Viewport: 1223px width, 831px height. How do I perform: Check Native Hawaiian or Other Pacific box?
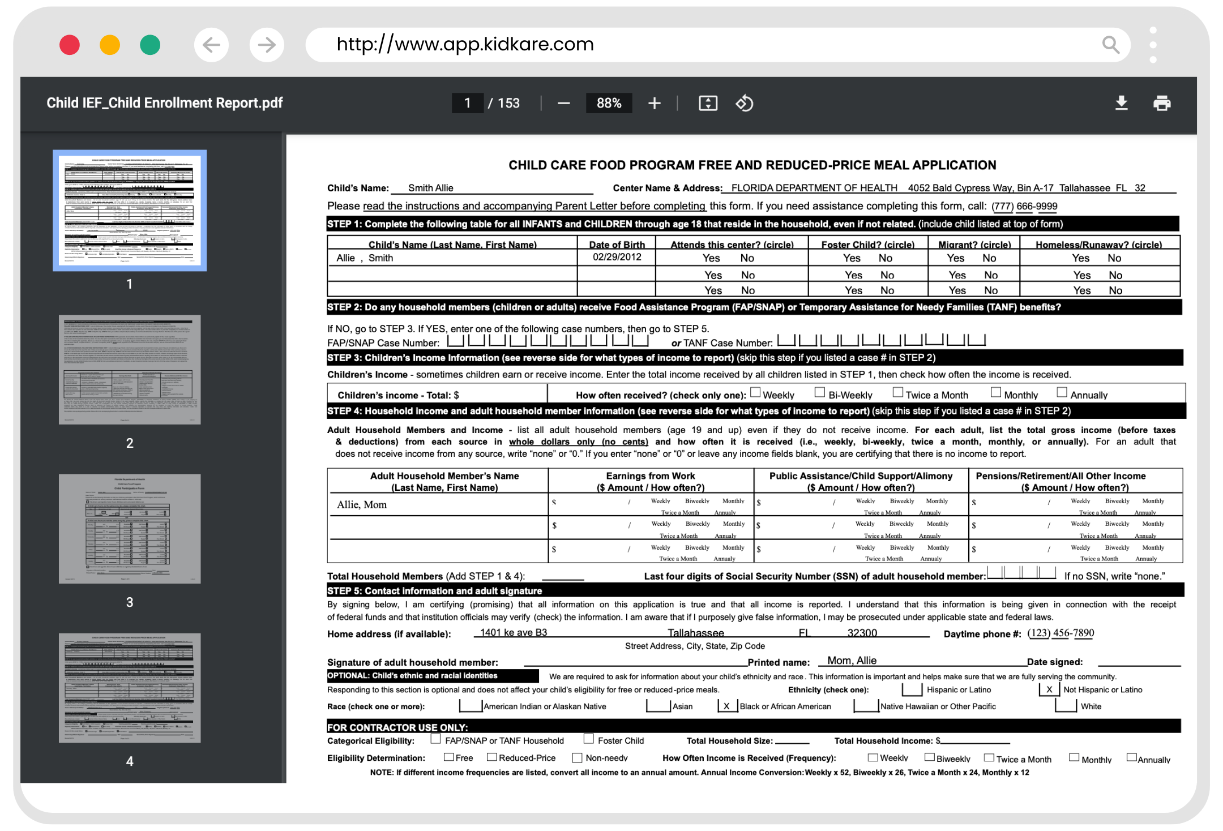(x=866, y=705)
